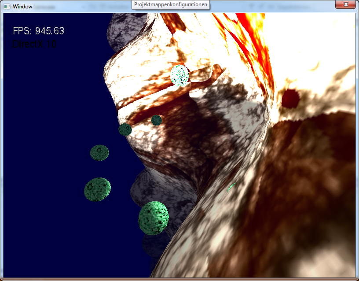Viewport: 359px width, 281px height.
Task: Click the bright white overexposed top-right corner area
Action: pyautogui.click(x=326, y=35)
